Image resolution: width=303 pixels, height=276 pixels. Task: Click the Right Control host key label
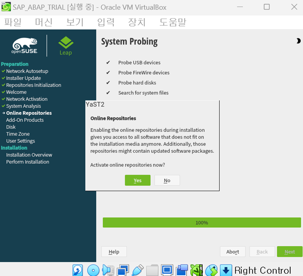click(263, 270)
